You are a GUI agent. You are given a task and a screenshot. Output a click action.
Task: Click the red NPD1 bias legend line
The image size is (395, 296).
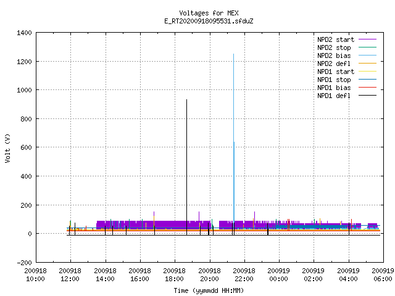tap(367, 88)
